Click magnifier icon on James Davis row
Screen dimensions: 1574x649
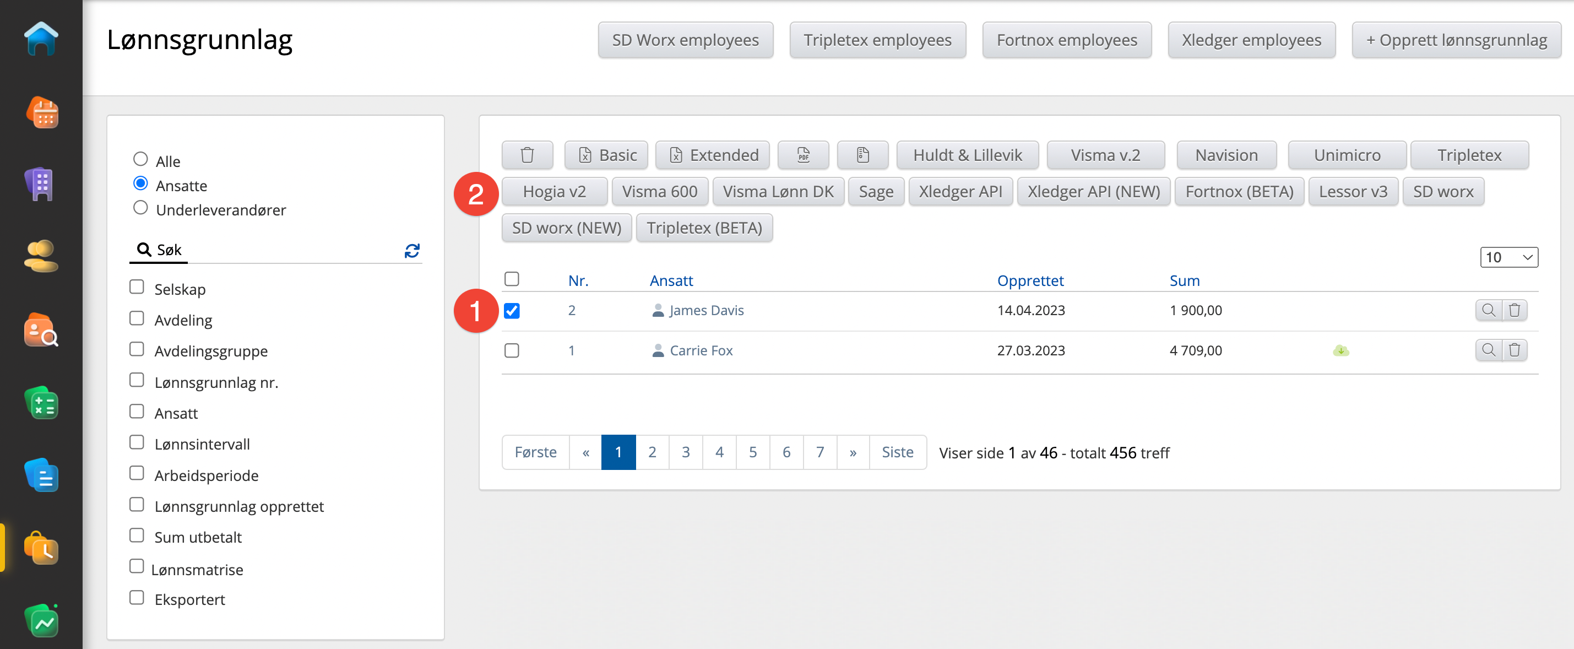(1488, 310)
